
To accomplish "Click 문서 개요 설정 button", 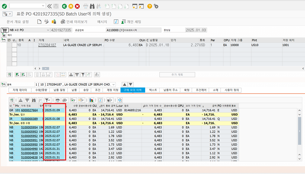I will click(18, 22).
